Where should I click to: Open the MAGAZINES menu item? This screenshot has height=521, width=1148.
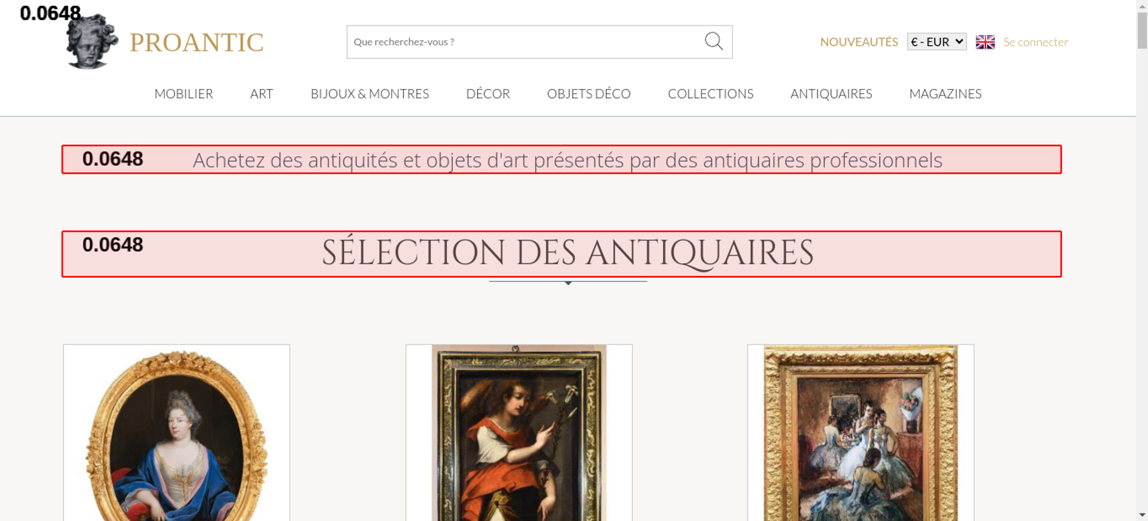[x=945, y=94]
